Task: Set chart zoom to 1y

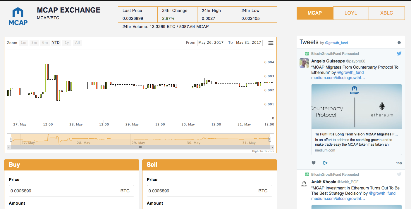Action: point(67,43)
